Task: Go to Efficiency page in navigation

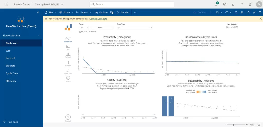Action: click(x=21, y=81)
